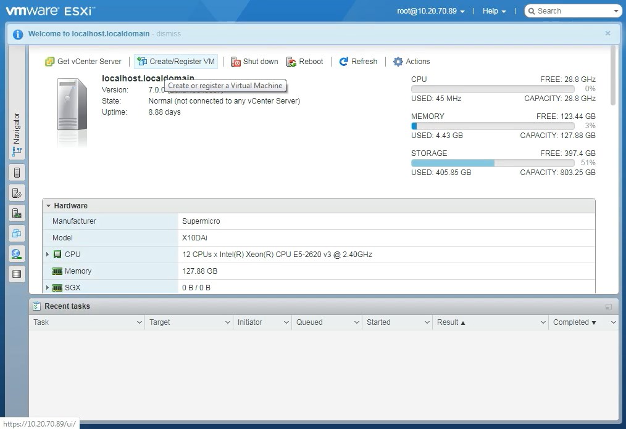Expand the CPU hardware row
This screenshot has height=429, width=626.
coord(48,255)
